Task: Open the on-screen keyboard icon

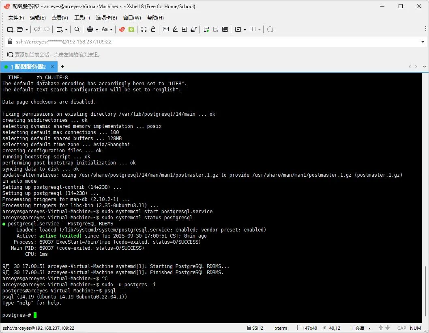Action: tap(166, 29)
